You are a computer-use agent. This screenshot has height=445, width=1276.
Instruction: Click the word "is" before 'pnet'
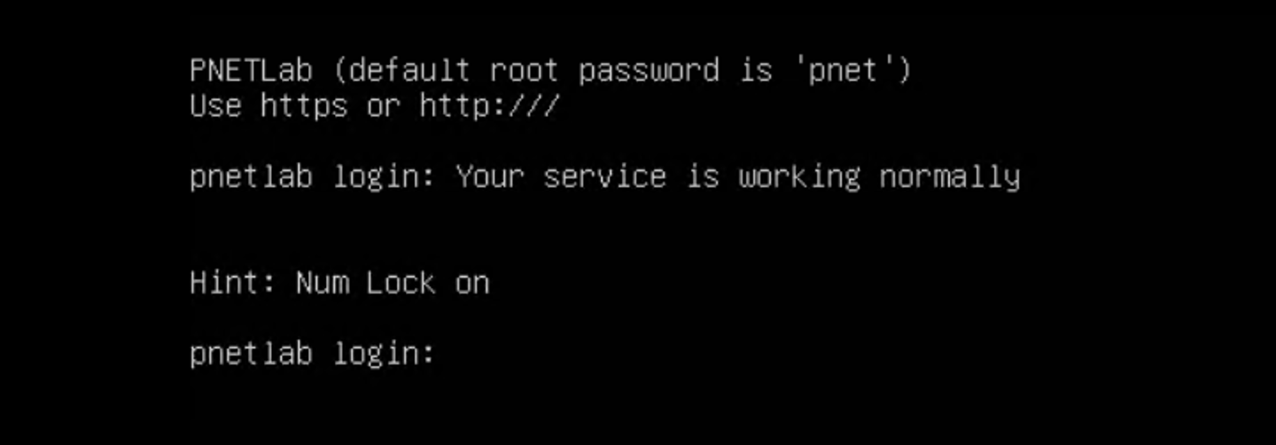pyautogui.click(x=755, y=70)
